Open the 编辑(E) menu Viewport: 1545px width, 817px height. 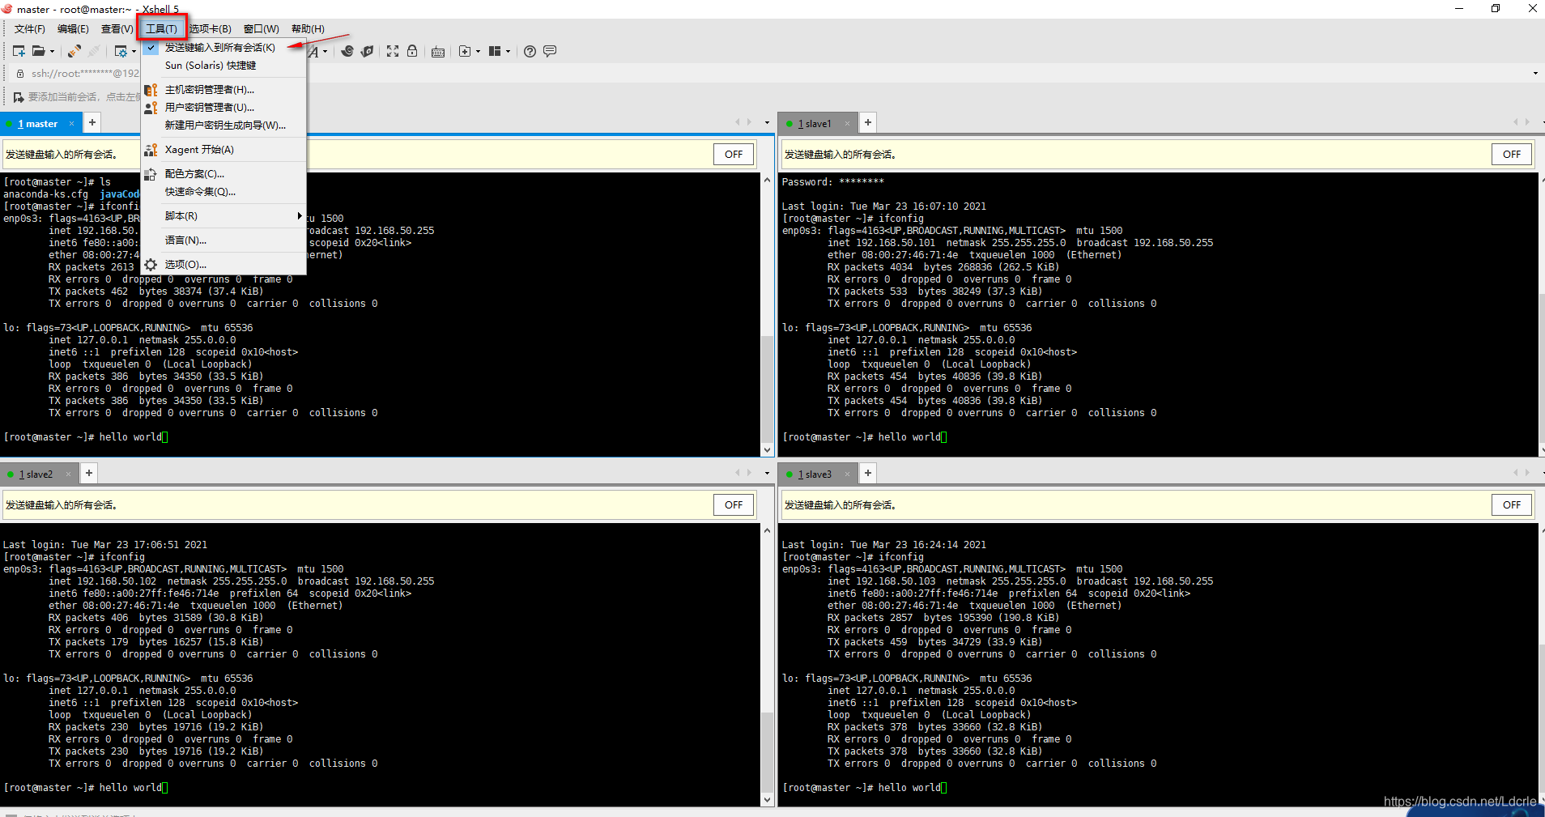[x=73, y=29]
